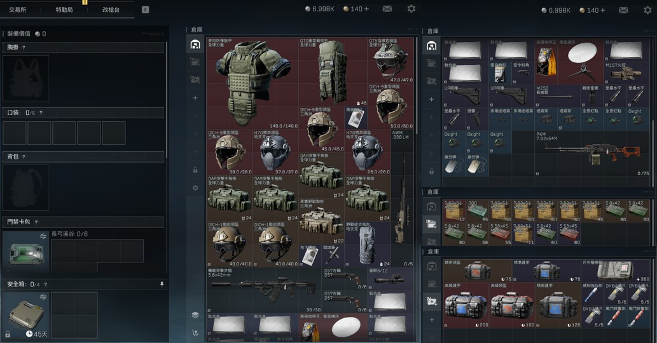
Task: Select the M157火控 optic
Action: [627, 74]
